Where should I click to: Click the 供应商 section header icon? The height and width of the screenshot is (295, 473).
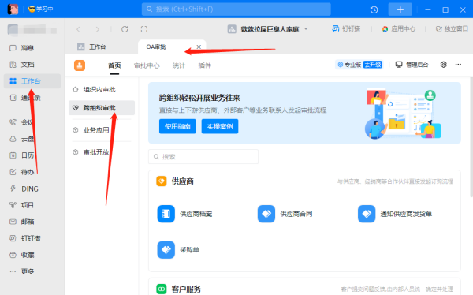pos(162,181)
